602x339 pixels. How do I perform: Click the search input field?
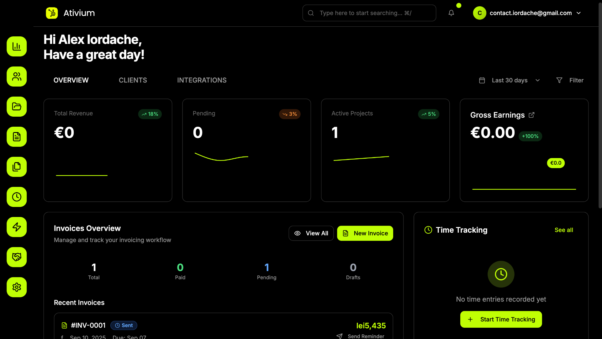[369, 13]
